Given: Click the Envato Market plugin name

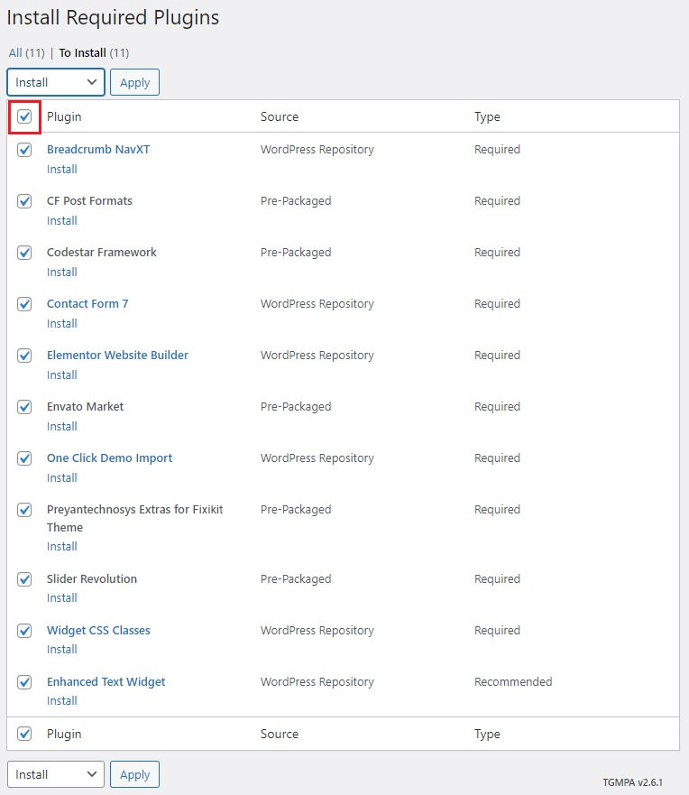Looking at the screenshot, I should click(x=85, y=407).
